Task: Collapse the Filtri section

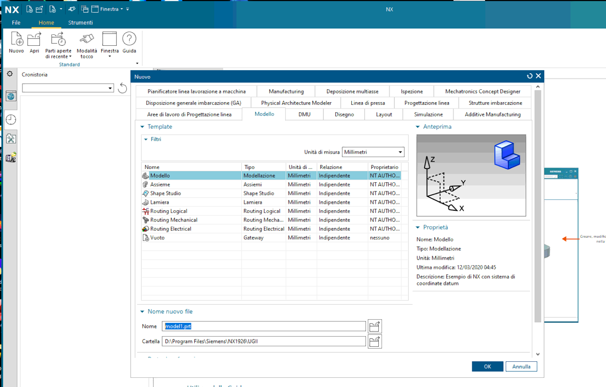Action: (146, 139)
